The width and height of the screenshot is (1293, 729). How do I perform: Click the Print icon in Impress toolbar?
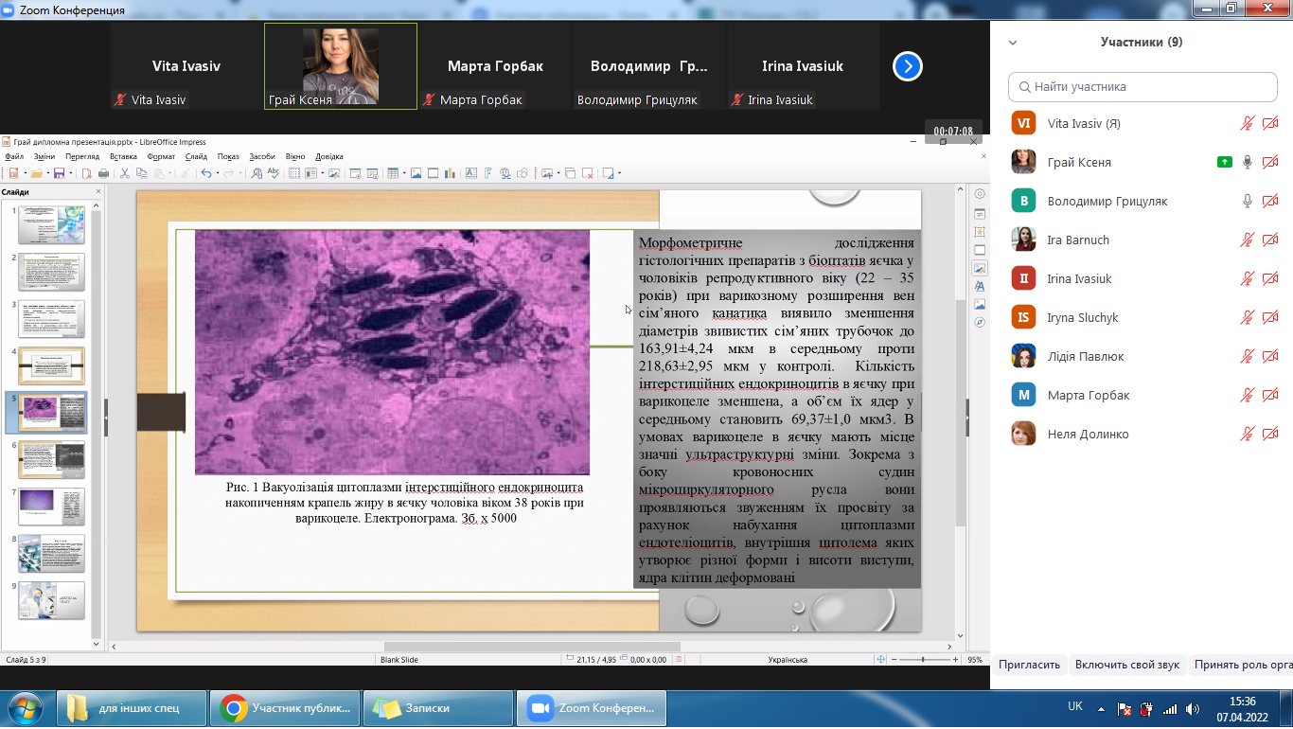click(x=103, y=173)
